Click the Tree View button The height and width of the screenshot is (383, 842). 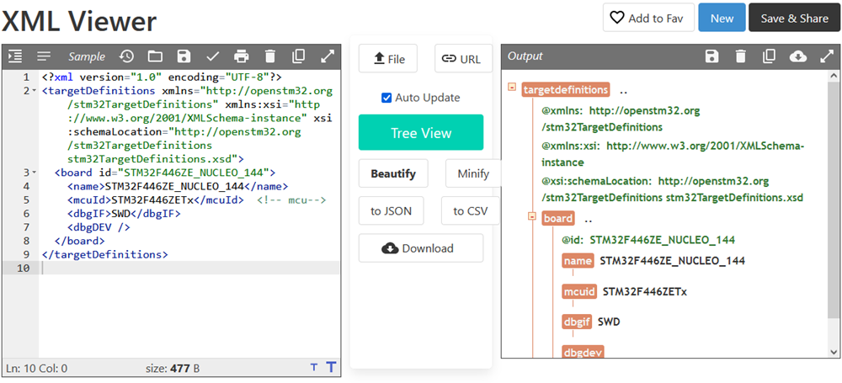(x=421, y=133)
